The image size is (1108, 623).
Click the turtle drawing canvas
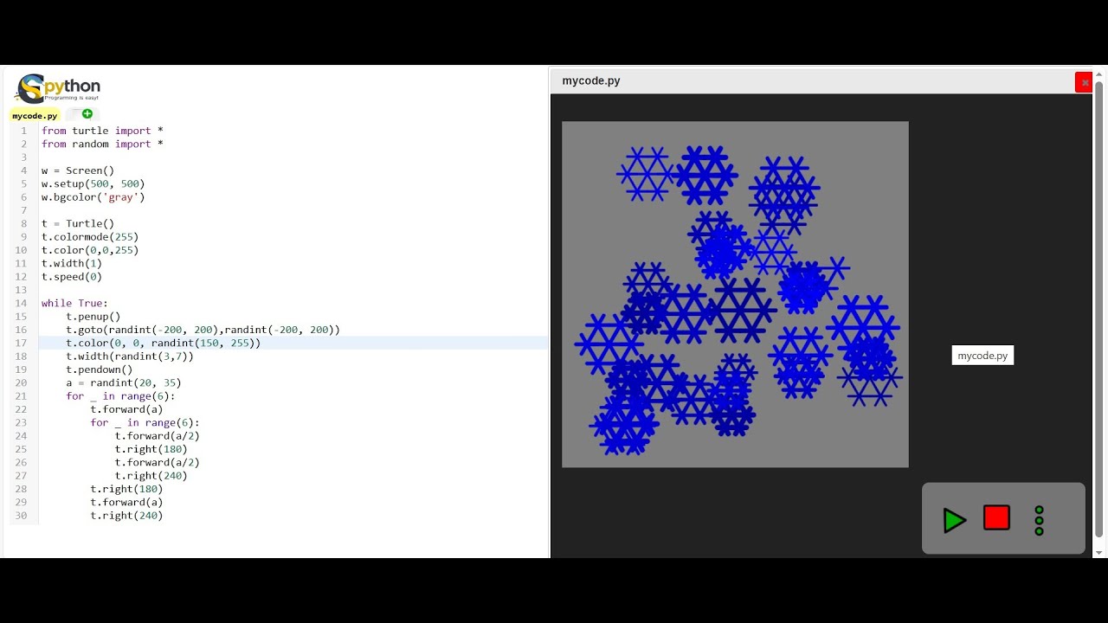click(x=735, y=294)
